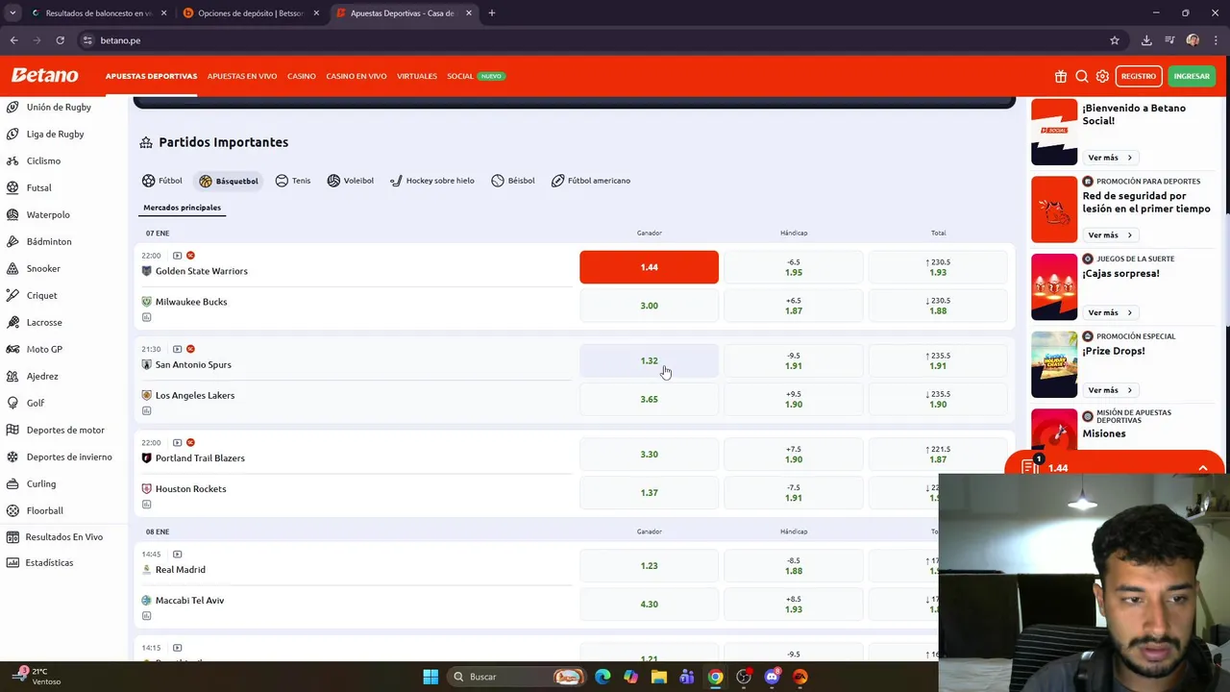Image resolution: width=1230 pixels, height=692 pixels.
Task: Expand the bet slip with the up chevron
Action: click(1202, 468)
